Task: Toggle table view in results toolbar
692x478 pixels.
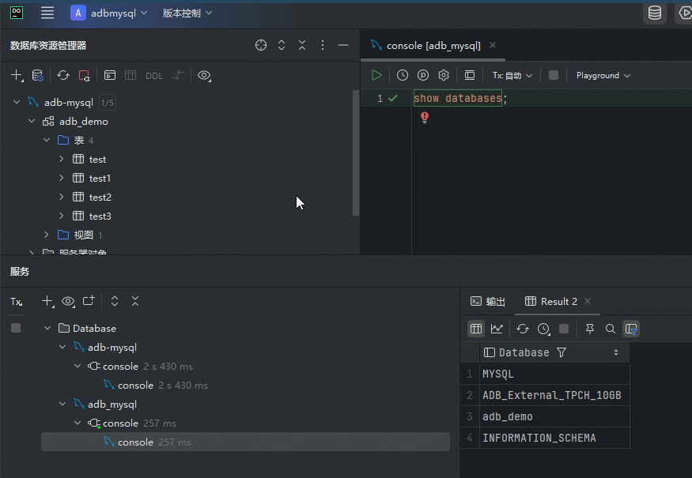Action: (x=476, y=329)
